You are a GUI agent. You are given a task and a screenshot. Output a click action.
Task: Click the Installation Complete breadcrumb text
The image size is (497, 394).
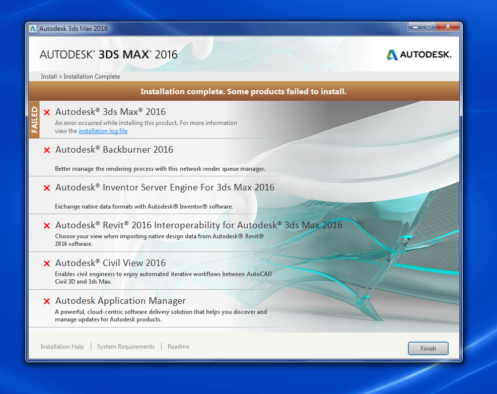tap(92, 77)
